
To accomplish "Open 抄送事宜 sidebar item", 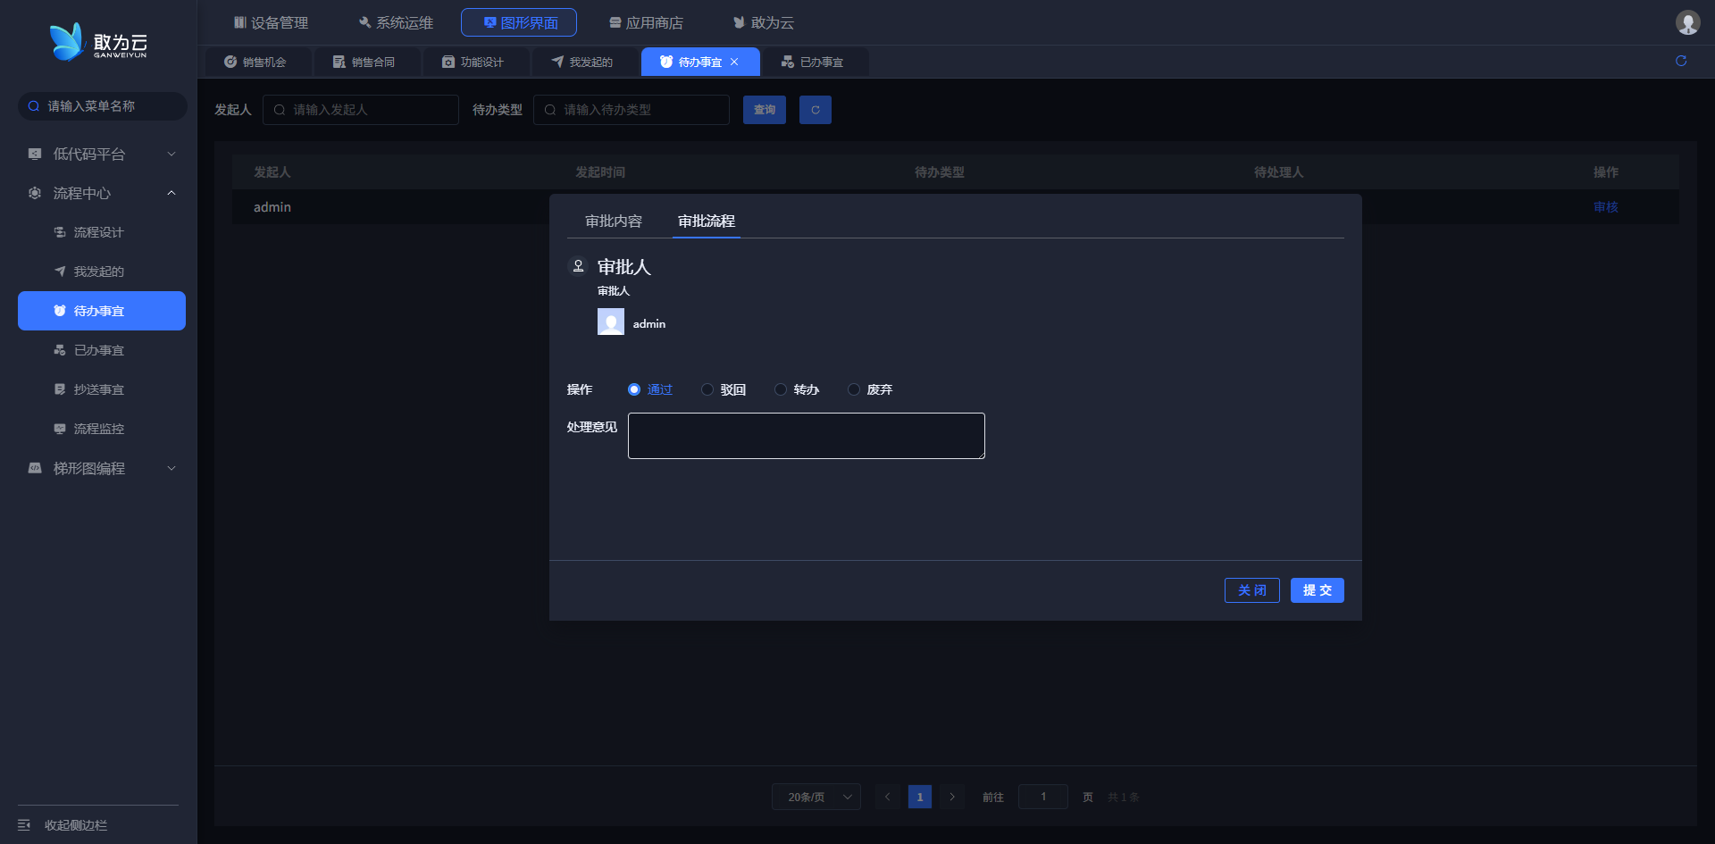I will point(98,389).
